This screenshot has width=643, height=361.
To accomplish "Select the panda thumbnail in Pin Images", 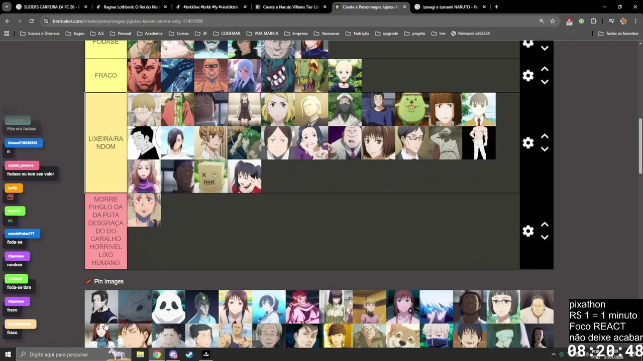I will (168, 307).
